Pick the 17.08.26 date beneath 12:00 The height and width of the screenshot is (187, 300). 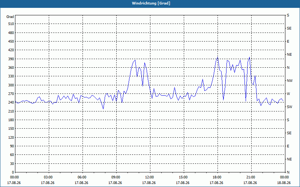pos(149,183)
